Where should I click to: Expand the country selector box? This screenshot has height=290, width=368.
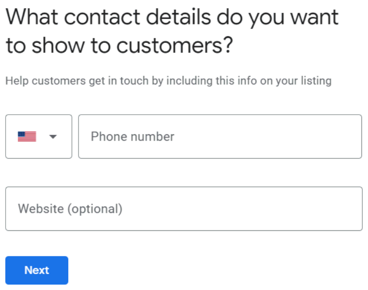[39, 137]
